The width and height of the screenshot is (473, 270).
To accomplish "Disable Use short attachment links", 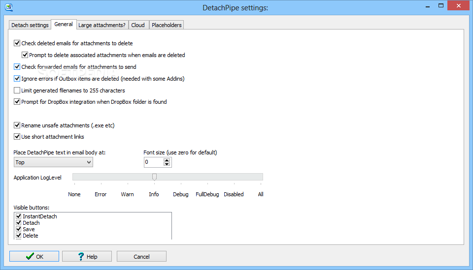I will [17, 137].
